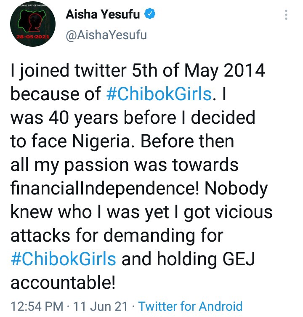Click the Twitter for Android source link
Screen dimensions: 303x317
[x=190, y=306]
